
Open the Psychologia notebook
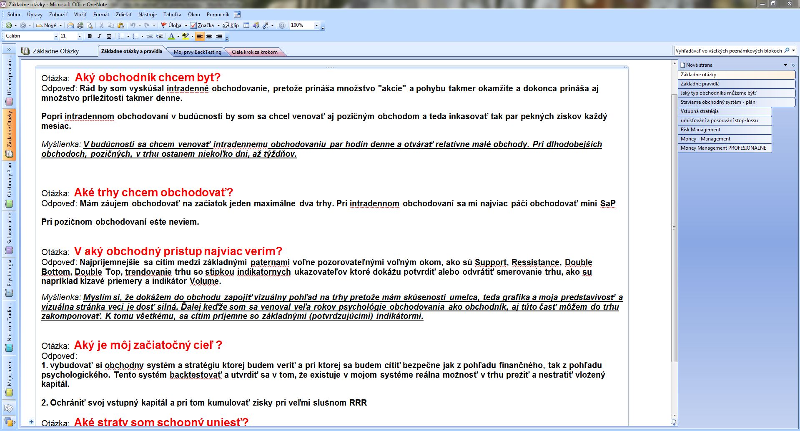(x=9, y=278)
